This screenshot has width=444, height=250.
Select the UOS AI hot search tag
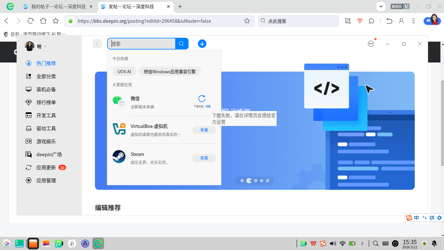point(124,72)
